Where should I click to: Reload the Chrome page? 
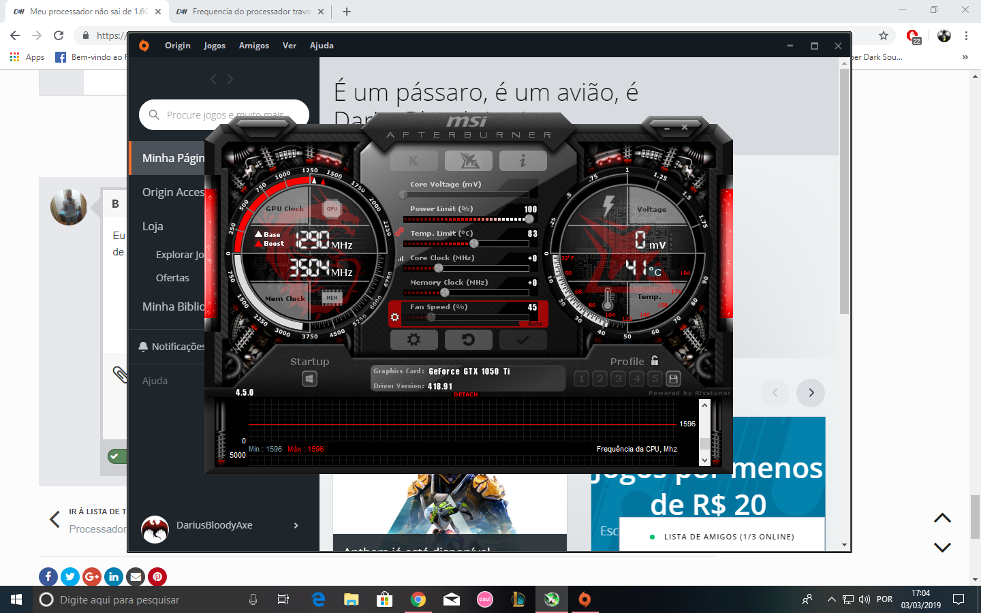[59, 35]
